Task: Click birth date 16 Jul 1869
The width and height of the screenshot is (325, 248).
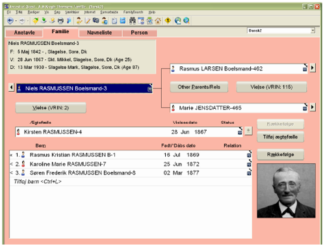Action: (181, 155)
